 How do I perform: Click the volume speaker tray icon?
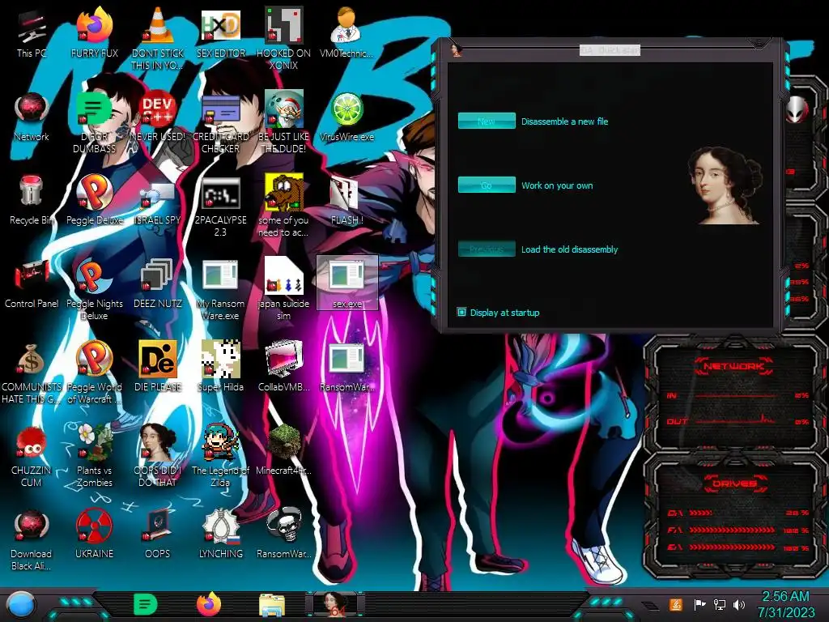click(x=739, y=604)
